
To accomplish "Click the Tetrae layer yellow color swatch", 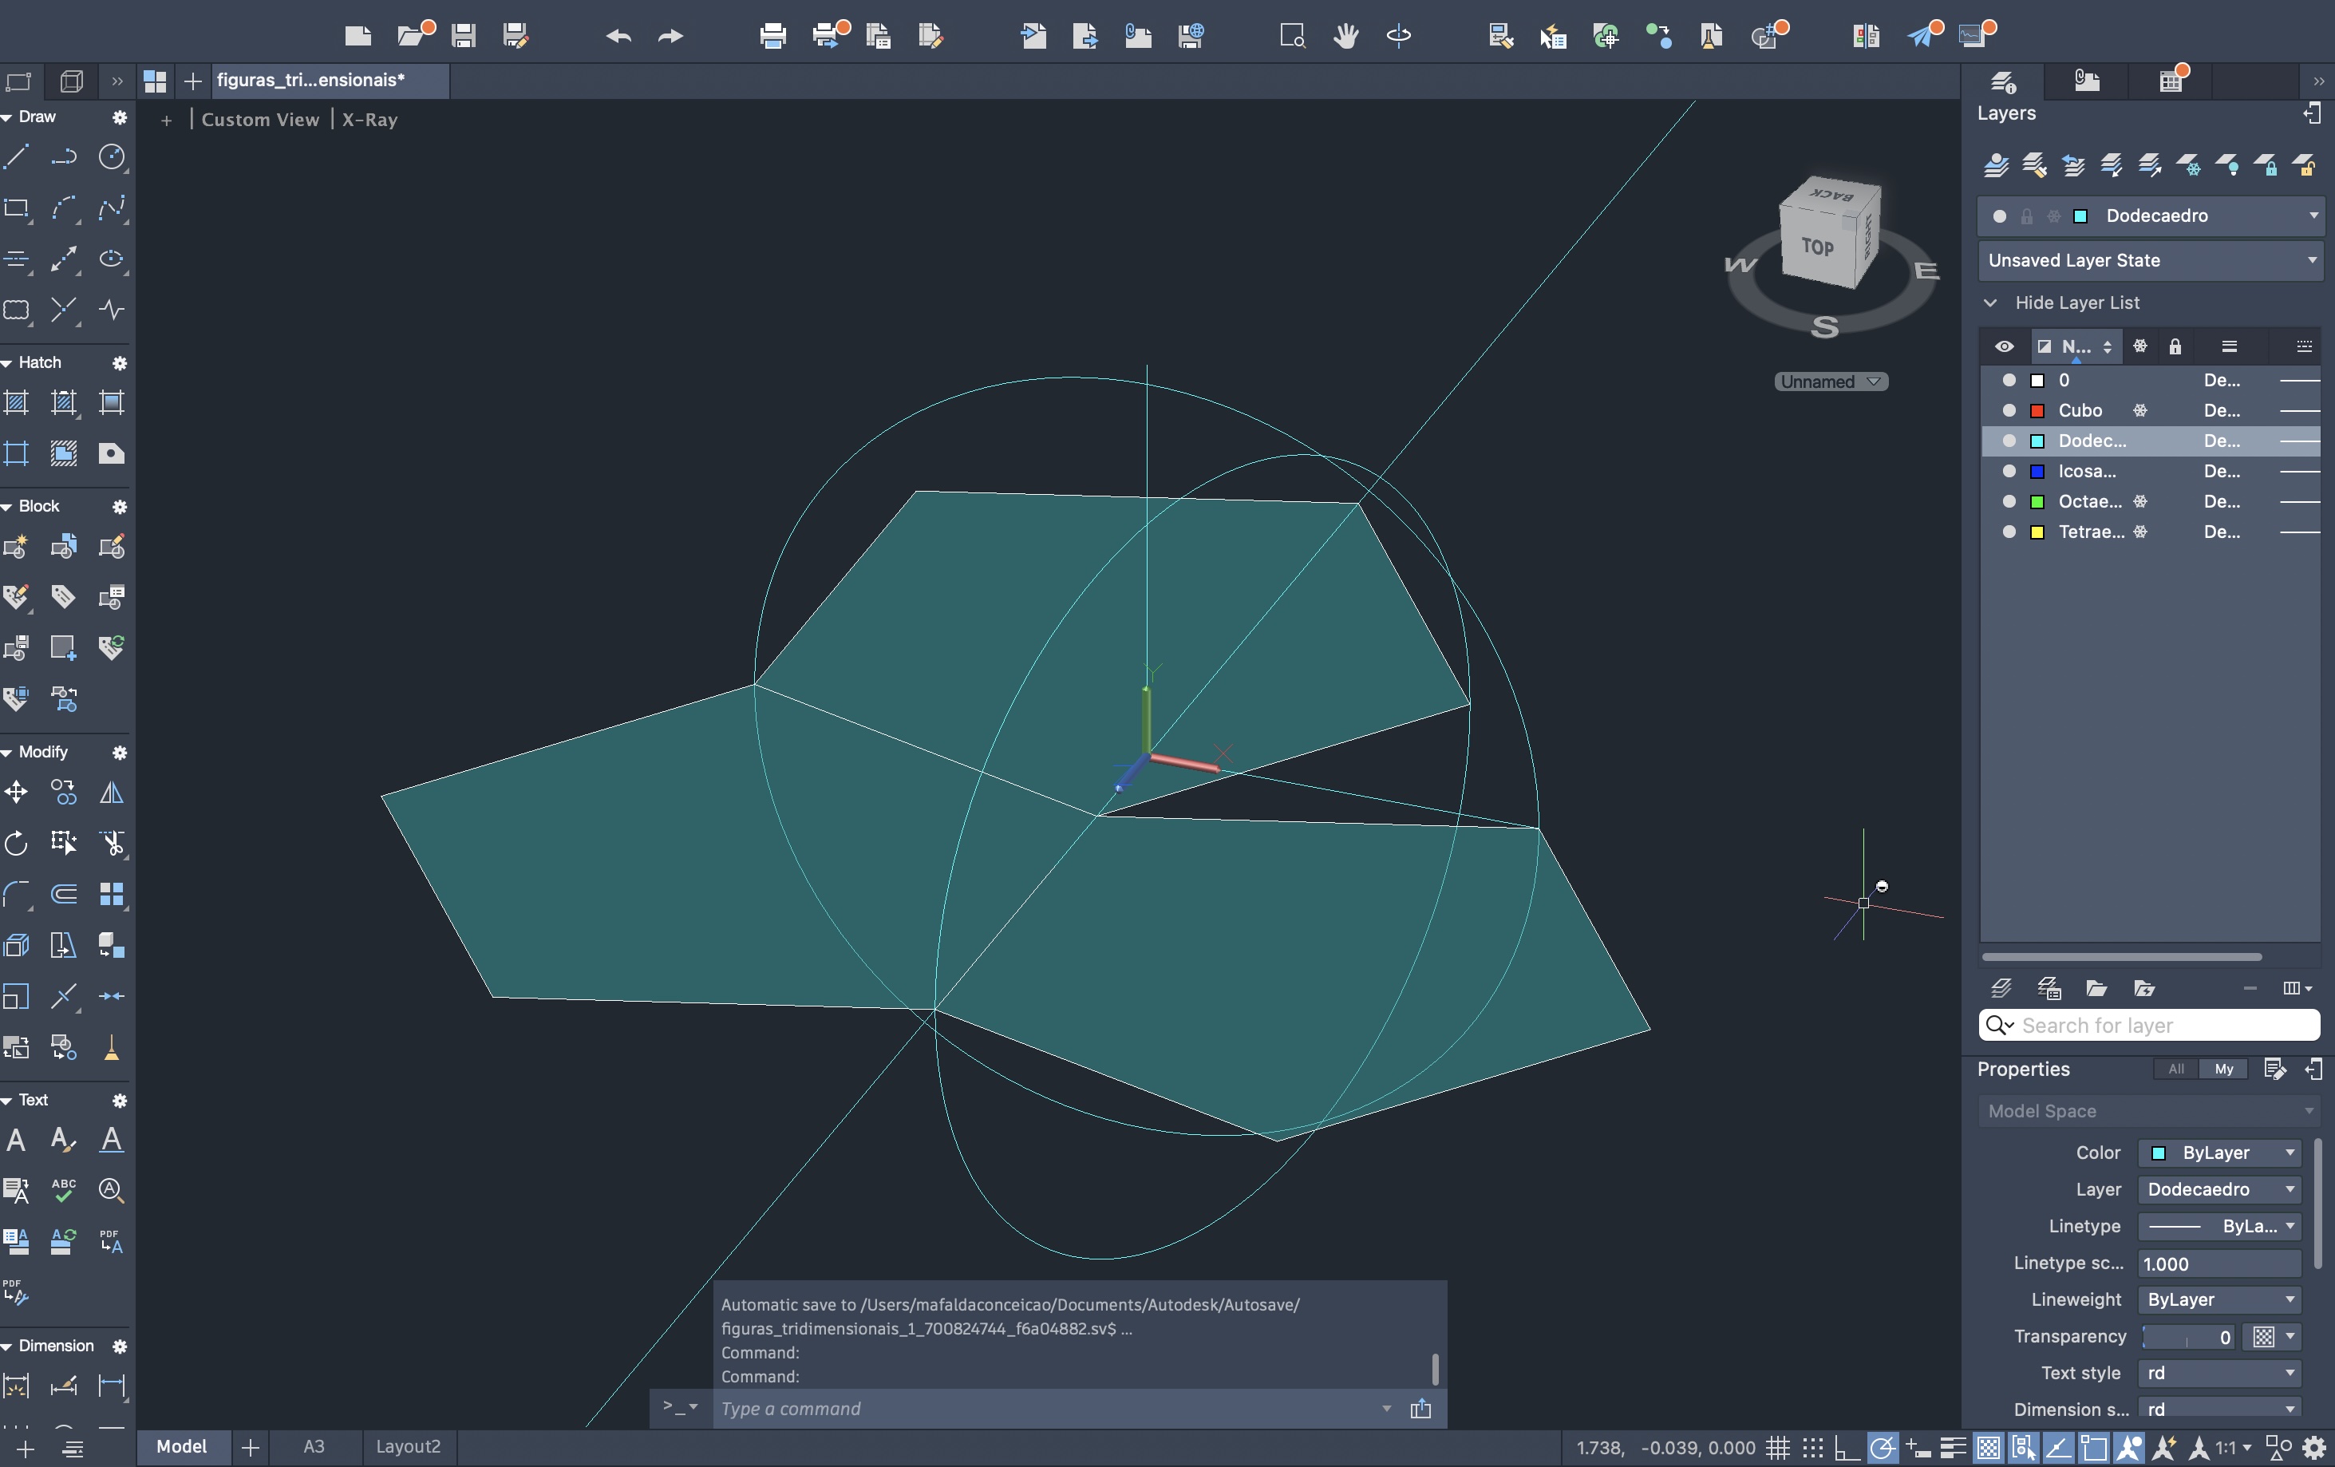I will [x=2037, y=532].
